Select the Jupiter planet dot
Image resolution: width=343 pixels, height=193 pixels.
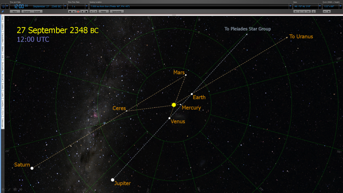pos(113,180)
